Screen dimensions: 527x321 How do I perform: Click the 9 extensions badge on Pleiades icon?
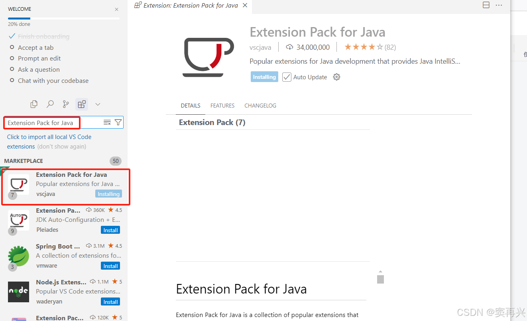click(12, 231)
